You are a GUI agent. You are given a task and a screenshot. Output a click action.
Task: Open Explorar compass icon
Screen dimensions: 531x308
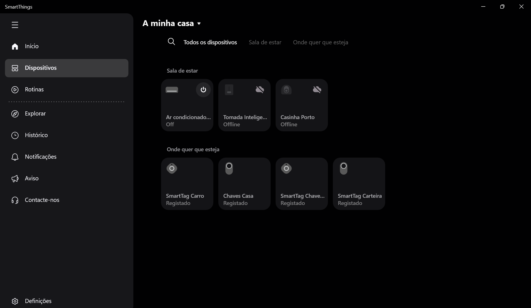tap(15, 114)
